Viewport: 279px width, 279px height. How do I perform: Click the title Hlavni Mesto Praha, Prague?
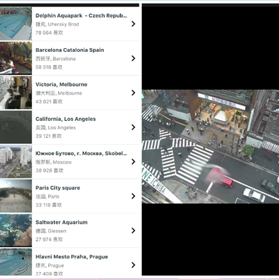tap(72, 257)
